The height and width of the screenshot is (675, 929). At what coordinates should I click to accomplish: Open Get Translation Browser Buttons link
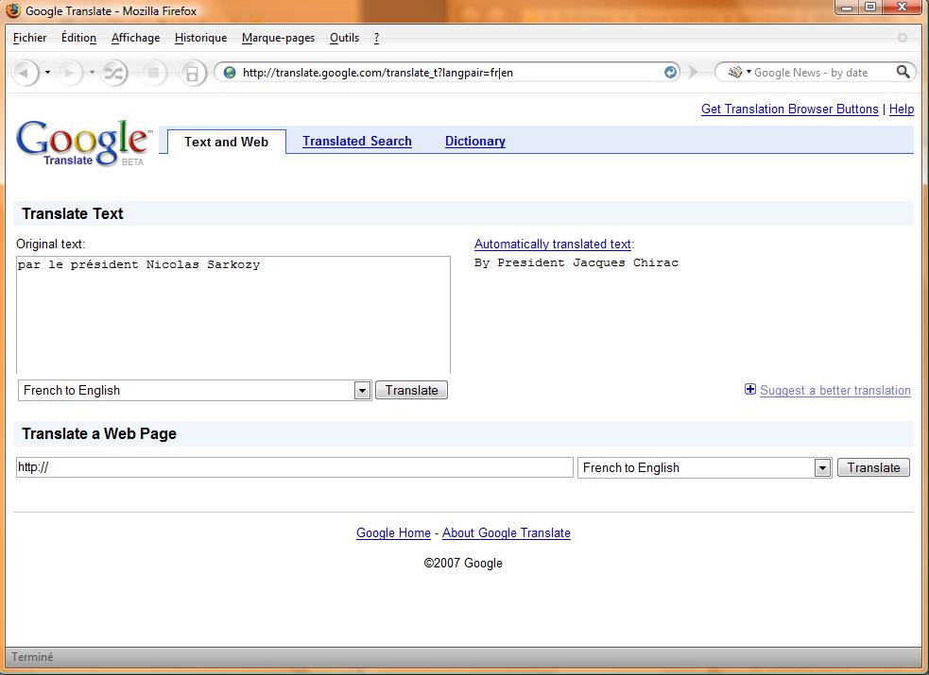coord(789,109)
